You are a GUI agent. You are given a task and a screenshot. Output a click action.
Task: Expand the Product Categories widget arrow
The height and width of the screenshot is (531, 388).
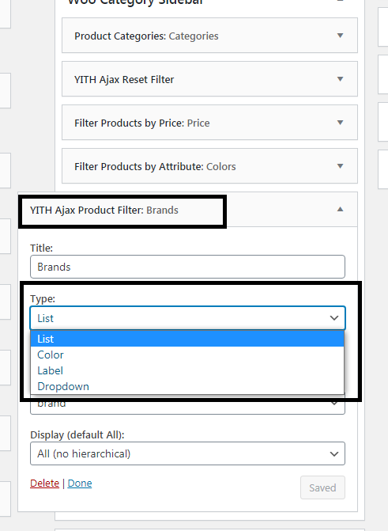pos(340,36)
